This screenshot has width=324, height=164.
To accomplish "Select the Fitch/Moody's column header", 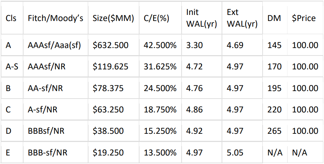I will click(56, 18).
